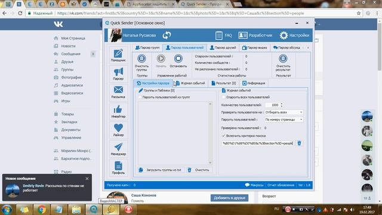The image size is (382, 215).
Task: Open Саша Кононов profile name link
Action: click(144, 195)
